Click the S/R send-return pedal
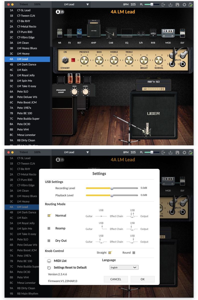This screenshot has height=300, width=198. click(x=141, y=33)
